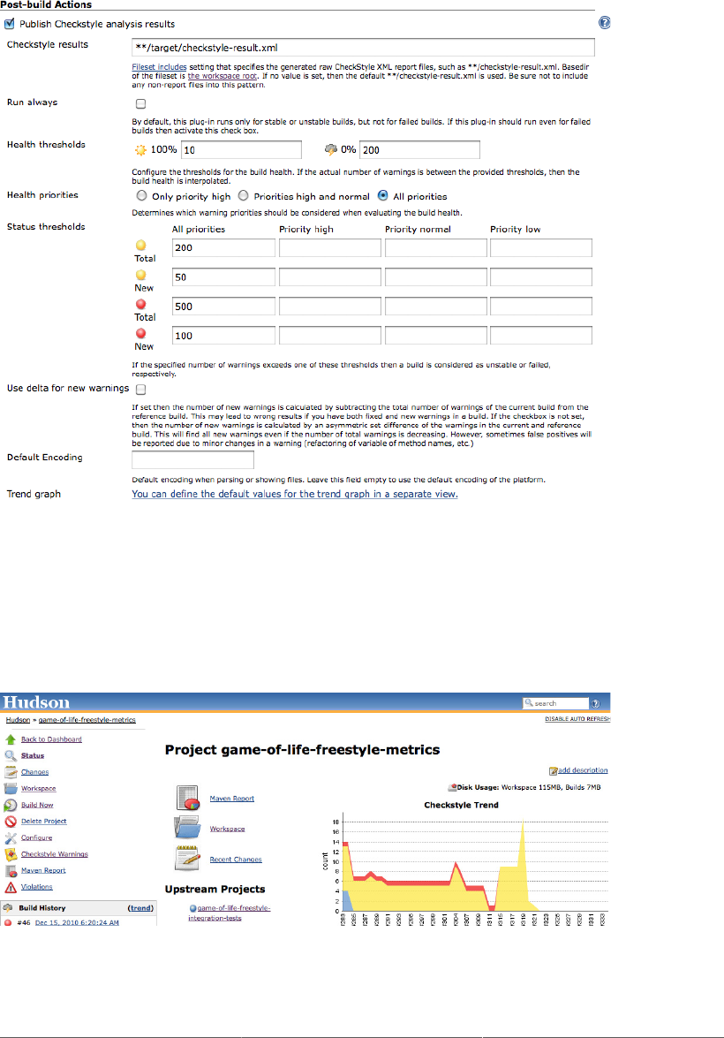Select Priorities high and normal radio
Screen dimensions: 724x1038
click(x=244, y=195)
